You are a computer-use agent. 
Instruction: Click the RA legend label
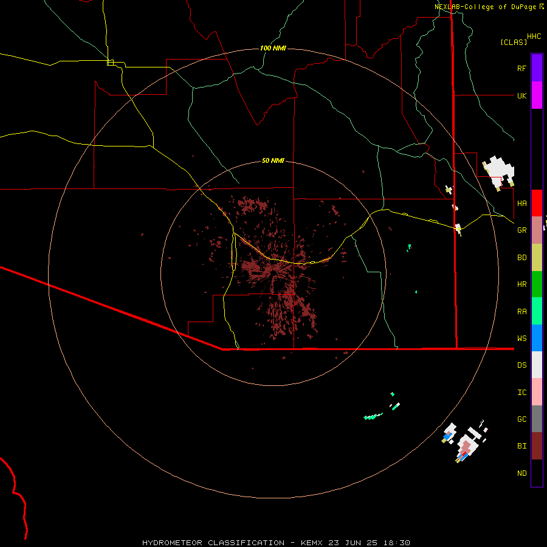(x=521, y=312)
